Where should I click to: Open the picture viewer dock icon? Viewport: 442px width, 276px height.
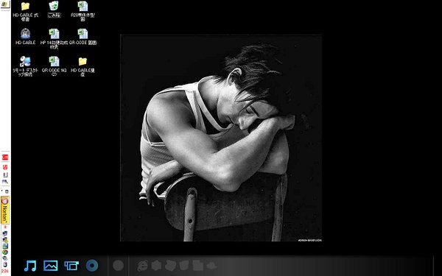pos(51,265)
